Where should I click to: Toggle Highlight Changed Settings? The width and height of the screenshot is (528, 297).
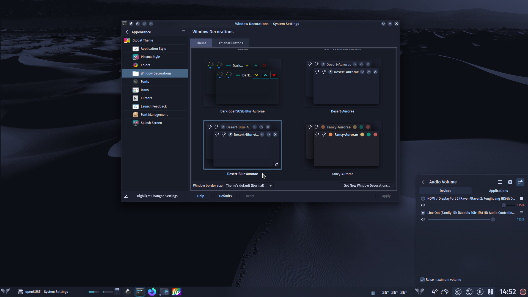coord(155,196)
